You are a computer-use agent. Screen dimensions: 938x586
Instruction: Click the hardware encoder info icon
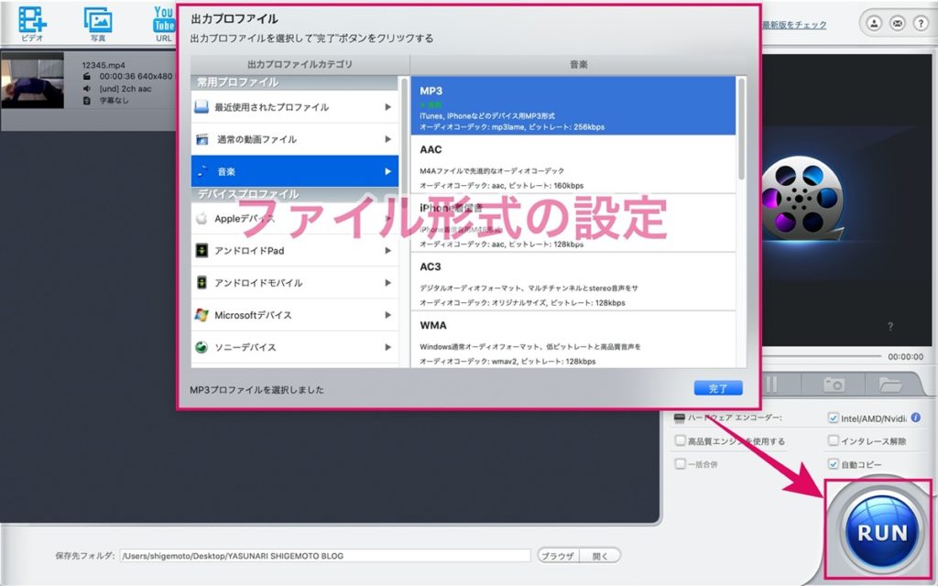pyautogui.click(x=916, y=418)
